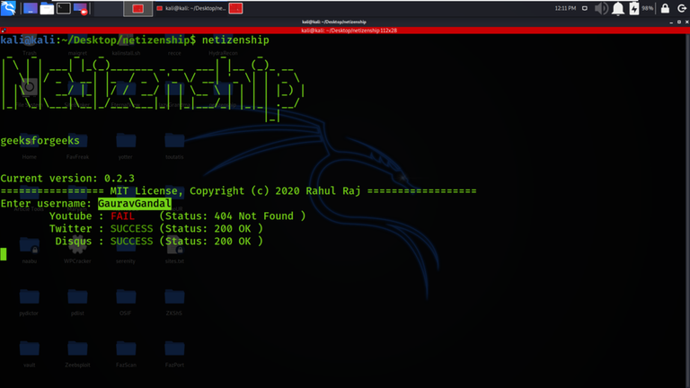Screen dimensions: 690x388
Task: Lock the screen with the padlock icon
Action: pyautogui.click(x=665, y=8)
